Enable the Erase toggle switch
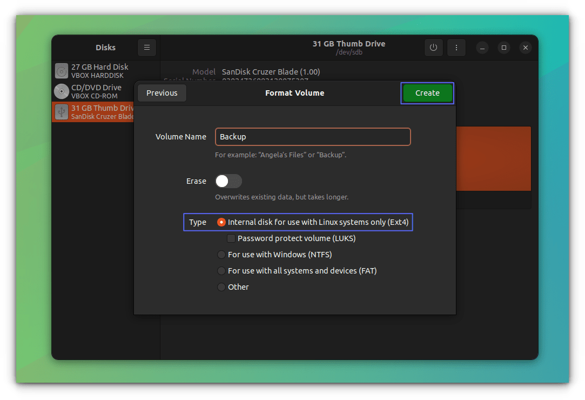Viewport: 585px width, 400px height. point(228,181)
